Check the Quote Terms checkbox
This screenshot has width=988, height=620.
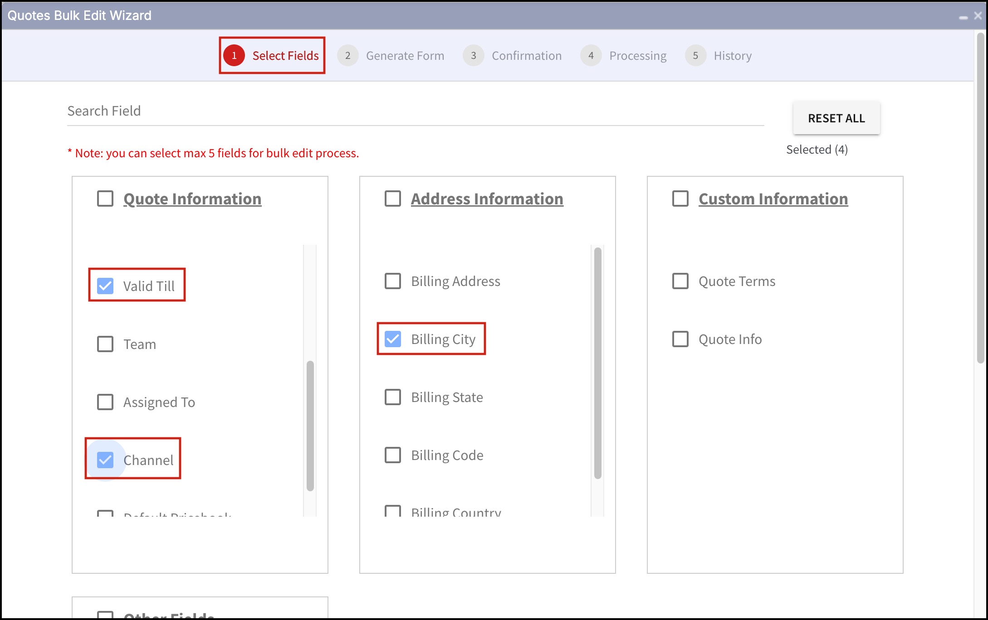(x=680, y=281)
